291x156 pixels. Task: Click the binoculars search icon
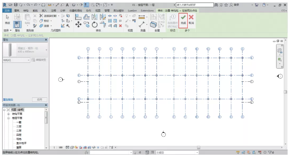(216, 5)
